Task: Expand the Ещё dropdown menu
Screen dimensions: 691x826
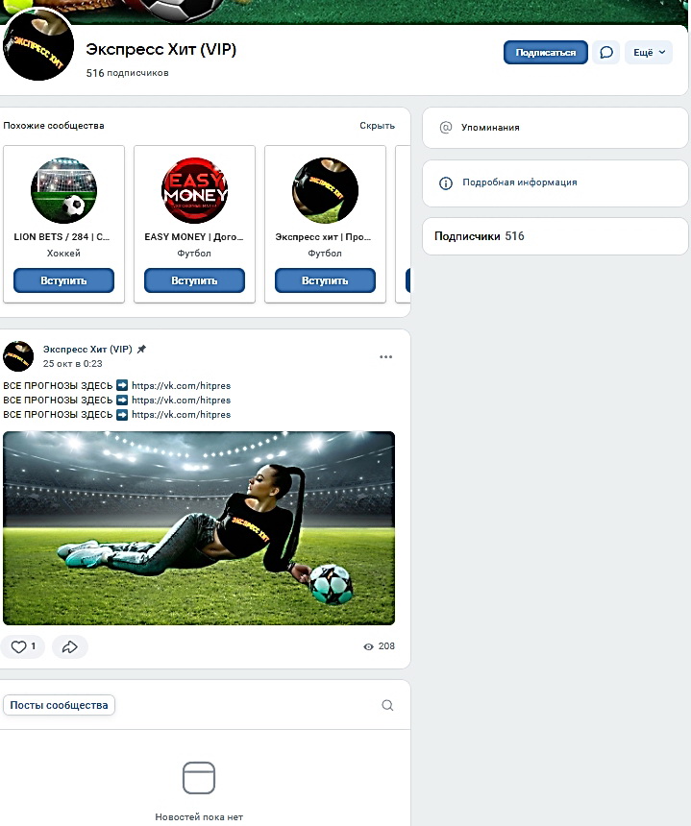Action: point(649,53)
